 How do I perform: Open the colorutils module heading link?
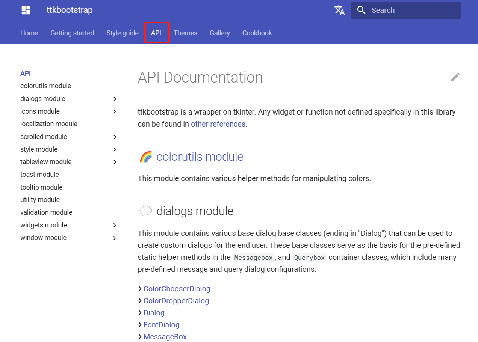(x=200, y=157)
